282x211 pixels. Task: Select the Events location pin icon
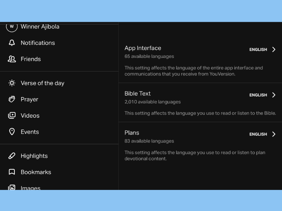(12, 132)
